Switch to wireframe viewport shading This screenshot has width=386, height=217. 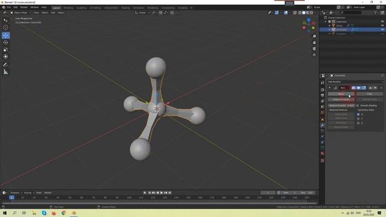pyautogui.click(x=300, y=13)
